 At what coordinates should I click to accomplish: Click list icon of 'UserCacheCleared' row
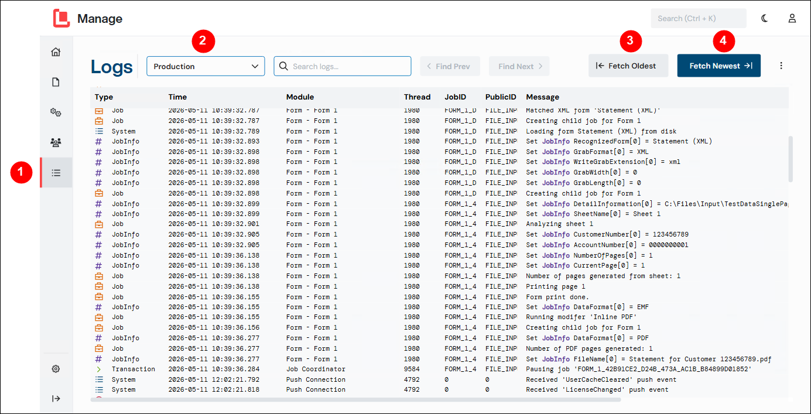pyautogui.click(x=99, y=379)
